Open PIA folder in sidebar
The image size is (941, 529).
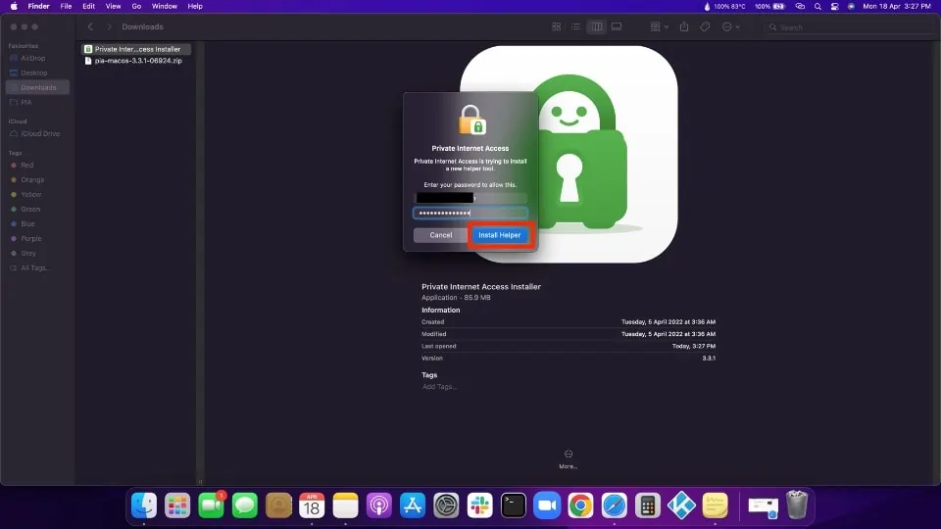click(x=25, y=102)
